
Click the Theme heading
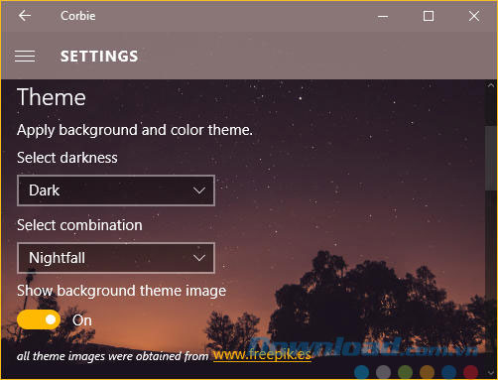tap(52, 97)
